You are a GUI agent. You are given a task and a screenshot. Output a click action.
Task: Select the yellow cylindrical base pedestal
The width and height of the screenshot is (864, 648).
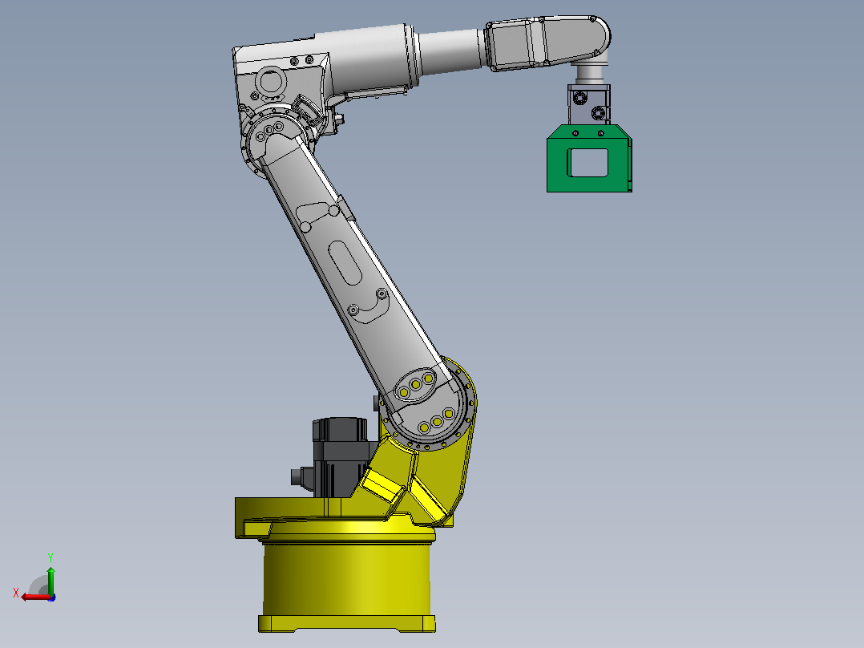347,579
